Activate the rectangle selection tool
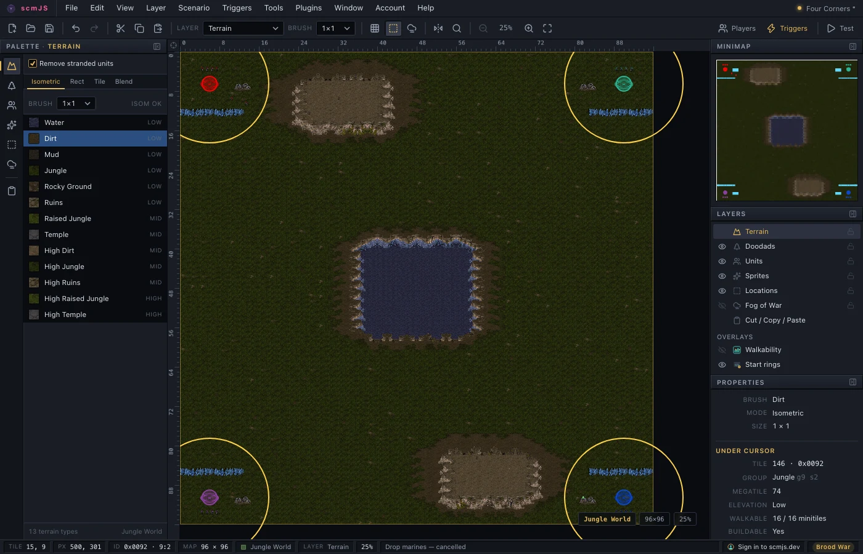Image resolution: width=863 pixels, height=554 pixels. tap(393, 28)
